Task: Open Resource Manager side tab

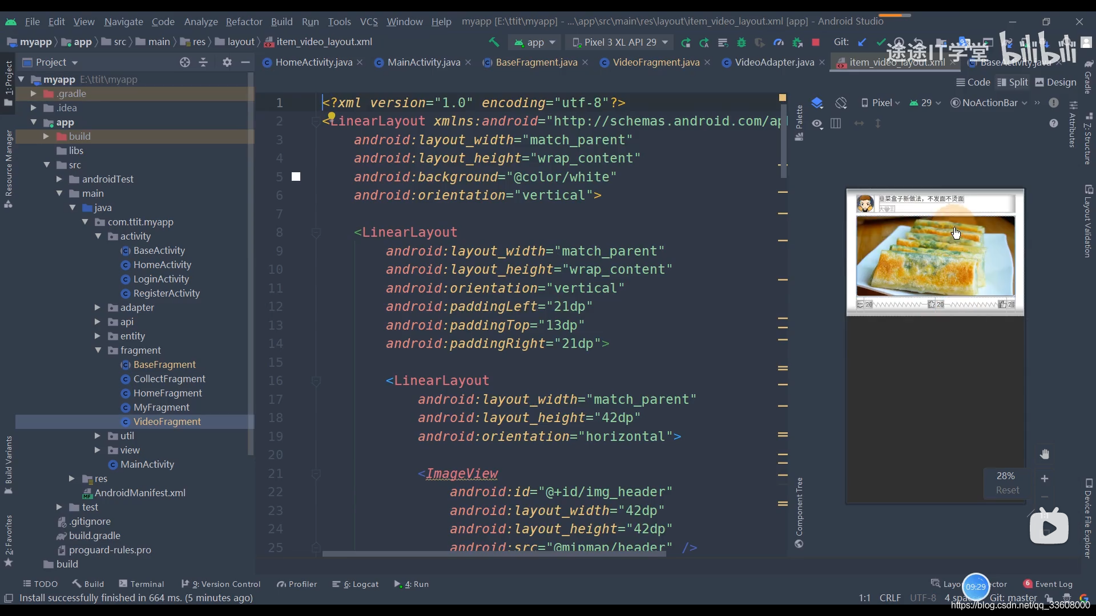Action: click(9, 169)
